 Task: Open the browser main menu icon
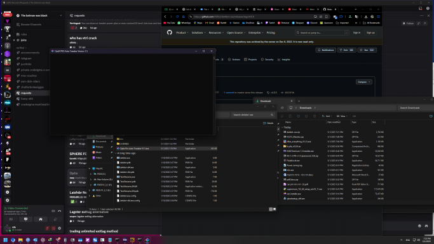tap(378, 17)
